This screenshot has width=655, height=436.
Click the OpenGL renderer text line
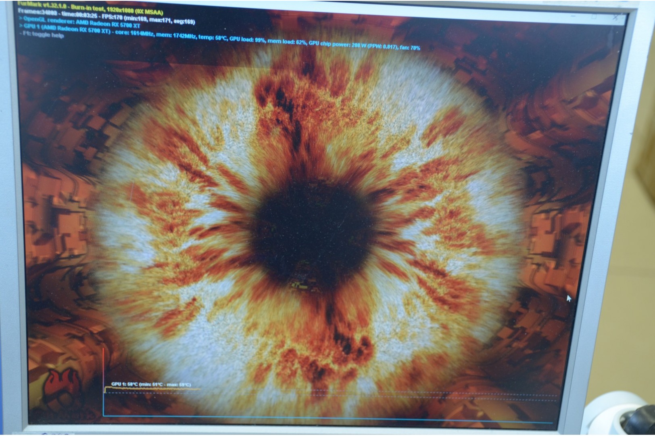[79, 22]
